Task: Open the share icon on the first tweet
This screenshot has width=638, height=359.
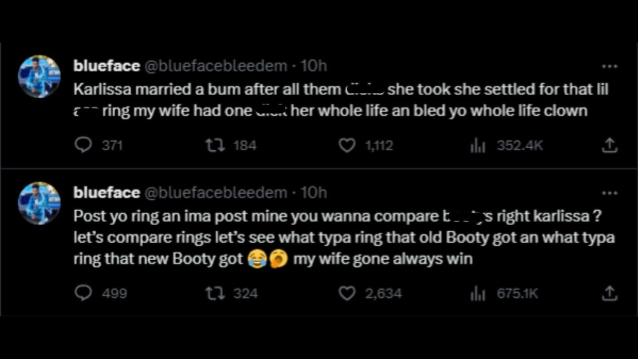Action: pos(610,145)
